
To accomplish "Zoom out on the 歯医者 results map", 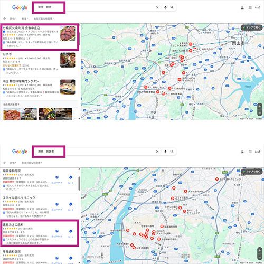I will click(260, 257).
